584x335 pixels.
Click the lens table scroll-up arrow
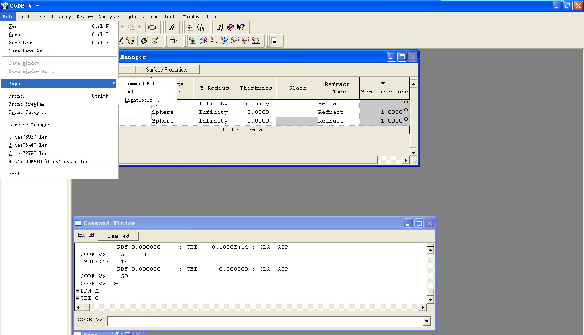point(413,84)
